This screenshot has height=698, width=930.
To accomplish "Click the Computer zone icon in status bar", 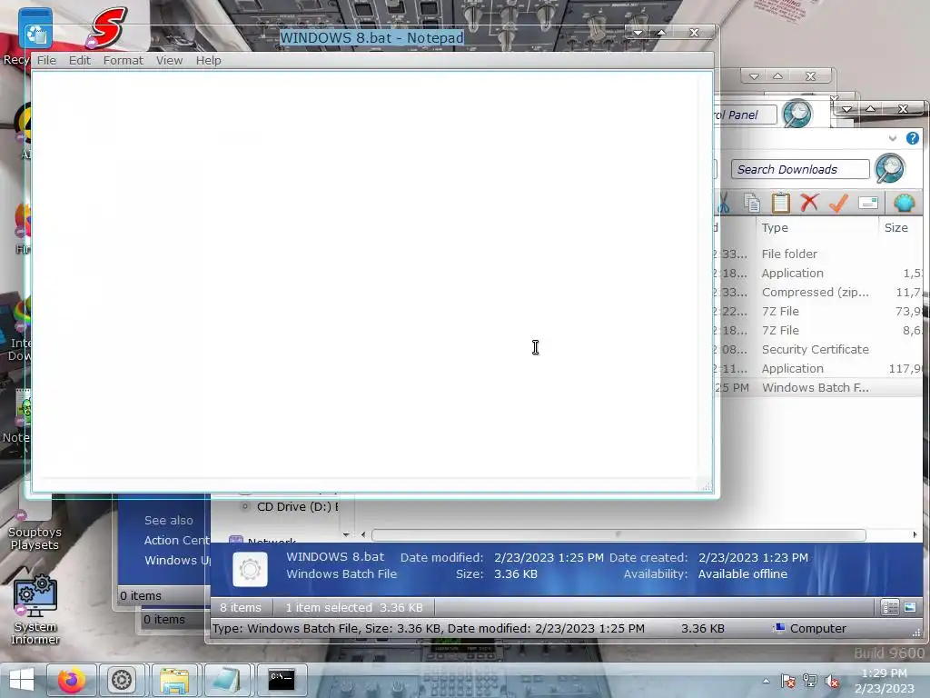I will pos(780,628).
